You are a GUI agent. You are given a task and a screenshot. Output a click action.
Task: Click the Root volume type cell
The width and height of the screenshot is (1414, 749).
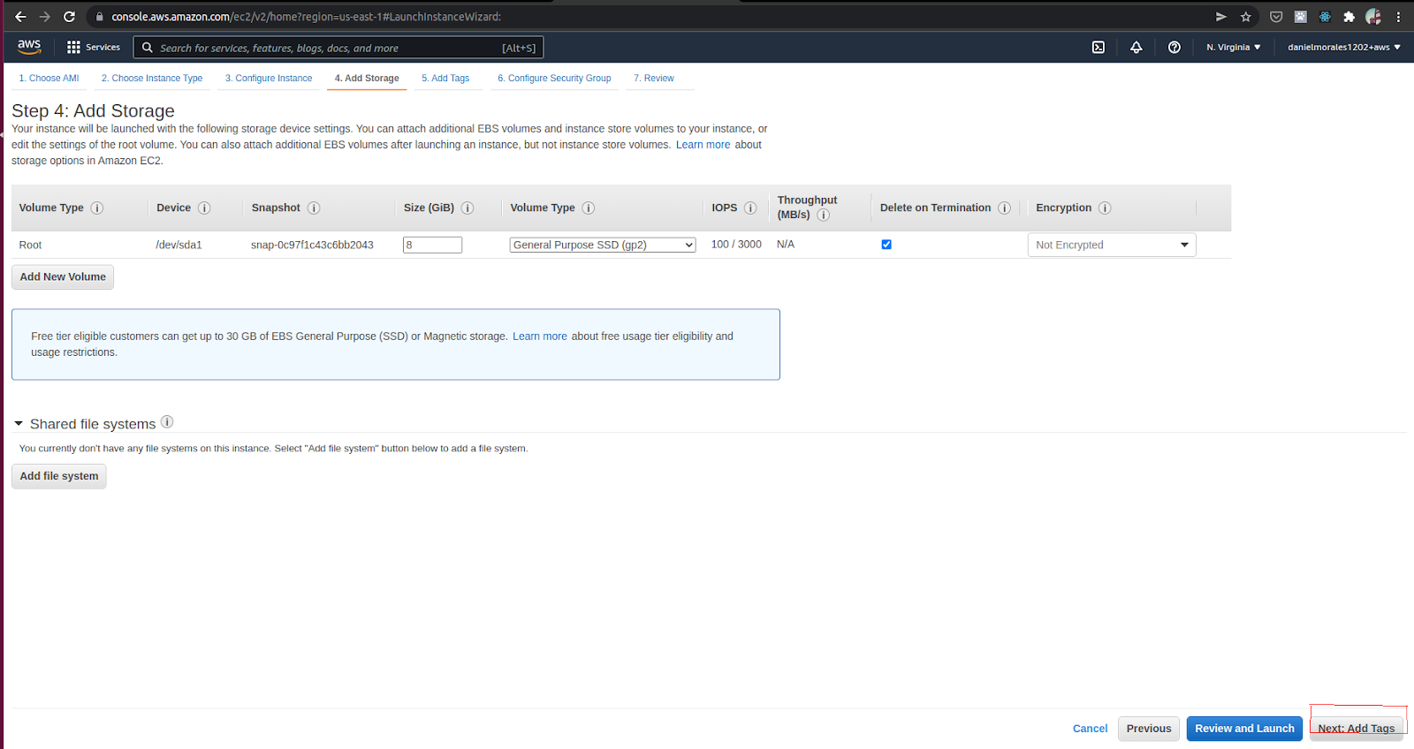30,246
